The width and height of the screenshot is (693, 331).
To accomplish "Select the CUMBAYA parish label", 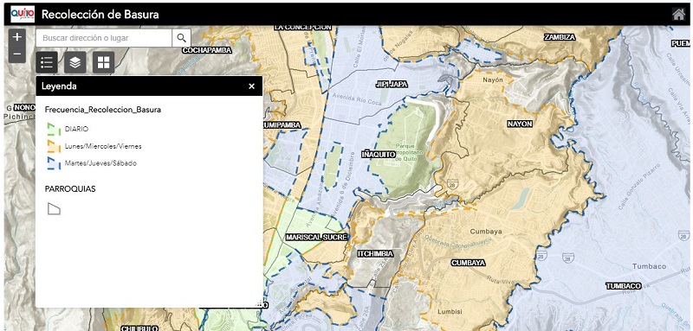I will pyautogui.click(x=468, y=263).
